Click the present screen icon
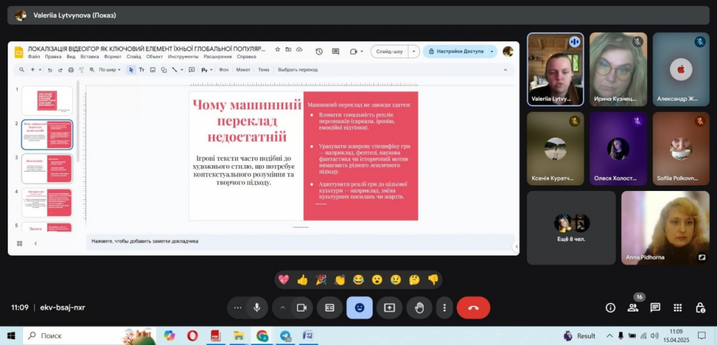This screenshot has height=345, width=717. 389,307
